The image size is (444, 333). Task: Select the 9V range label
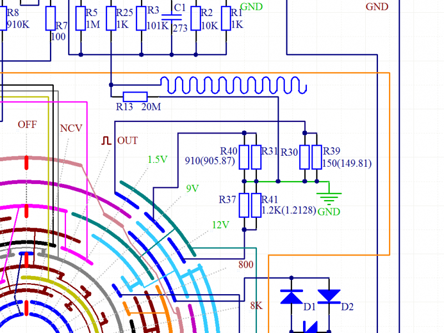pos(192,188)
